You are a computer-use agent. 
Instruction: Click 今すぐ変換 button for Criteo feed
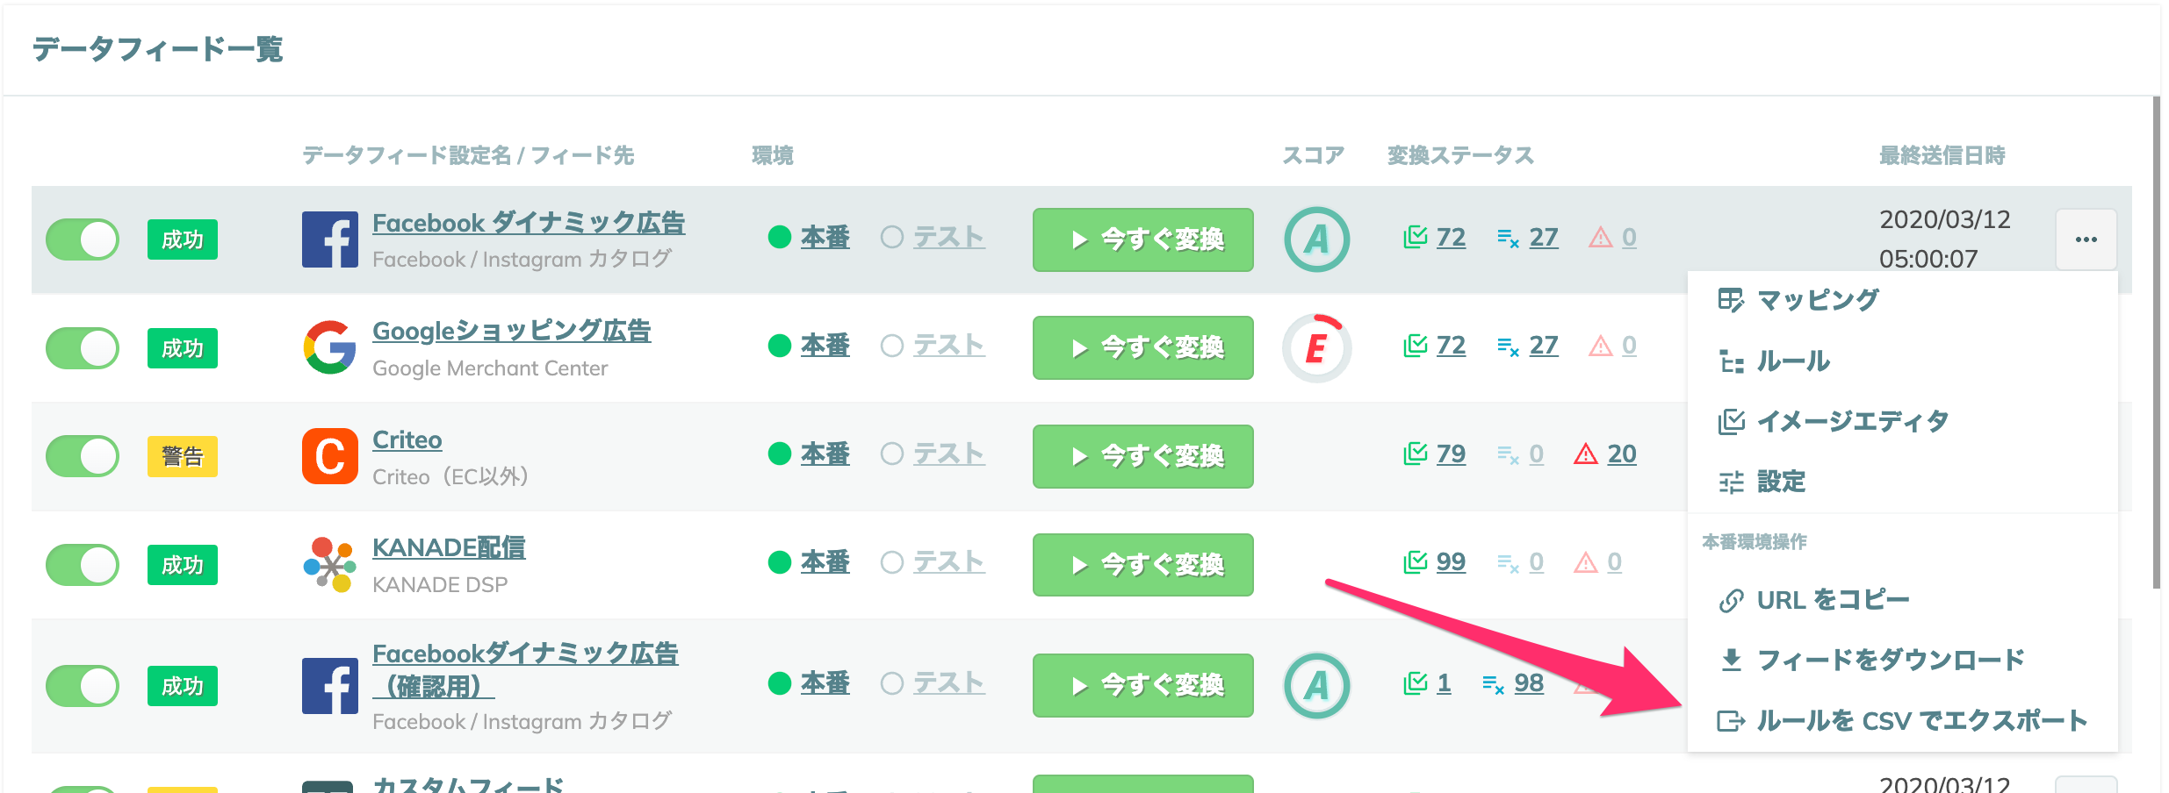coord(1142,456)
